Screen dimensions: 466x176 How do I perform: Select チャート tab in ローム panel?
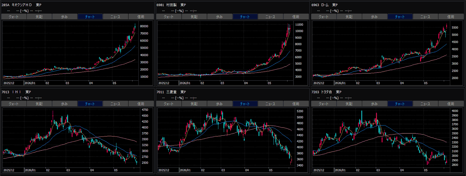point(400,17)
